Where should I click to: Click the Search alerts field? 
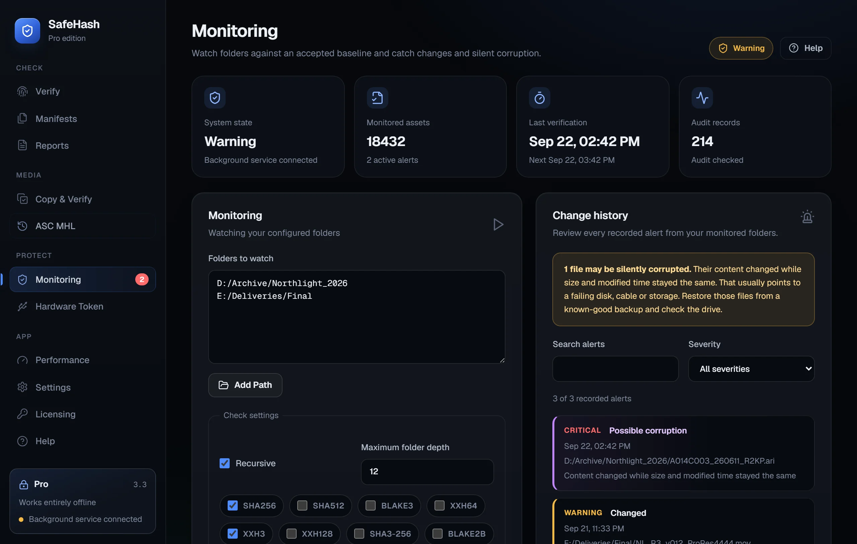(615, 369)
